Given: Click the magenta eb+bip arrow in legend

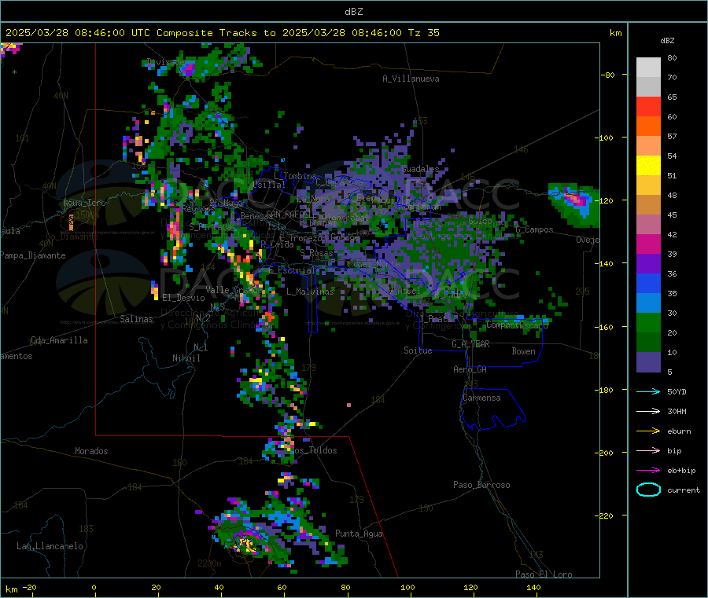Looking at the screenshot, I should coord(648,471).
